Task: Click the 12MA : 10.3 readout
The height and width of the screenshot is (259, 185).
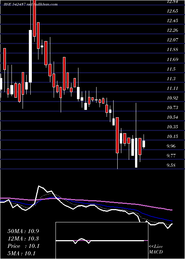Action: 23,239
